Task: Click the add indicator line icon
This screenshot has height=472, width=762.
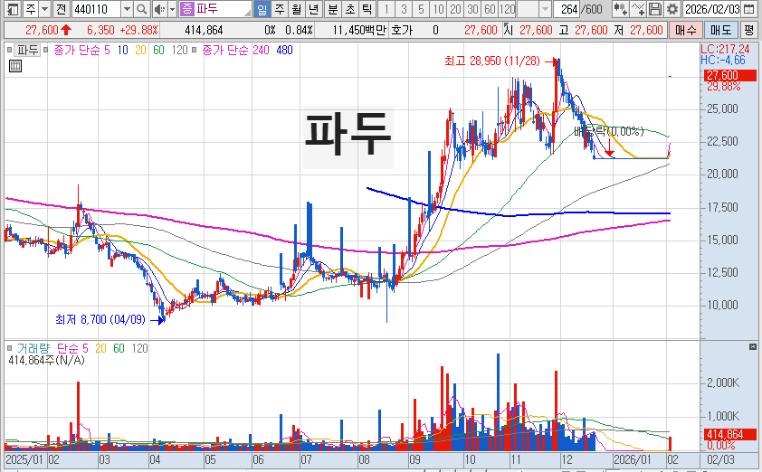Action: coord(637,9)
